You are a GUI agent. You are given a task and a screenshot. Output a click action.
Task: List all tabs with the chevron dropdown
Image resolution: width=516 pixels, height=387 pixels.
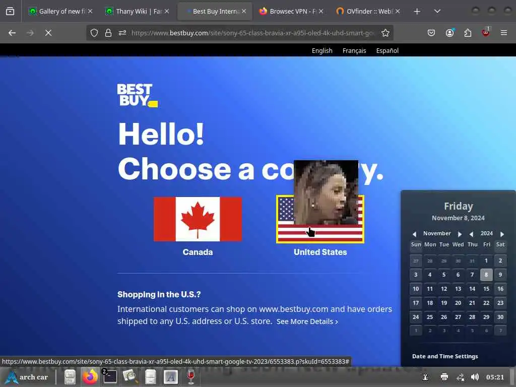tap(437, 12)
